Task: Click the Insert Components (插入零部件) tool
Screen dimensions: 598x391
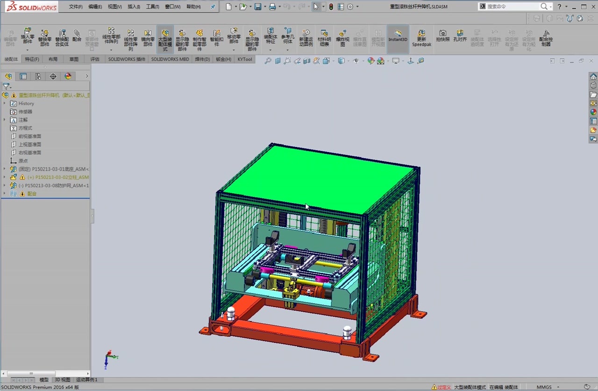Action: click(x=28, y=35)
